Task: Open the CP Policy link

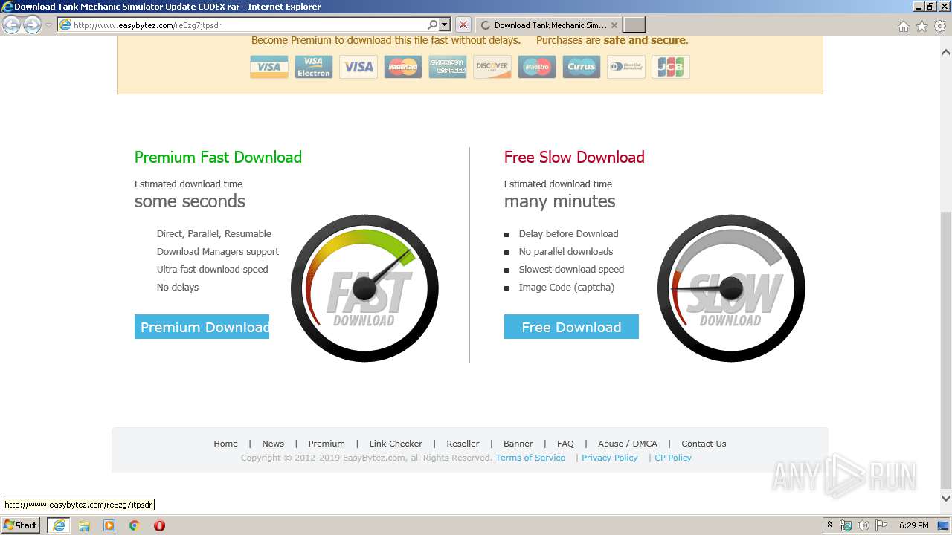Action: pyautogui.click(x=673, y=458)
